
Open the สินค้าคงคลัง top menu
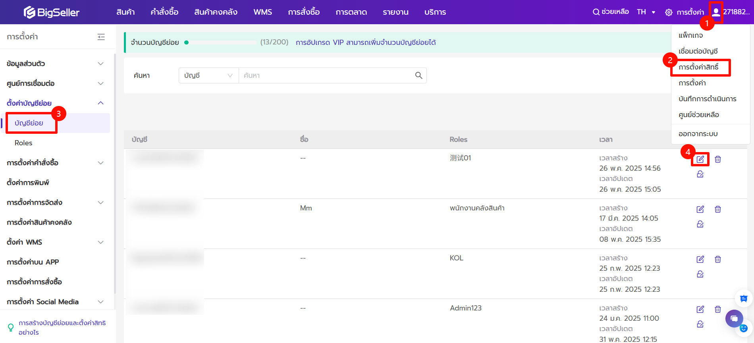tap(216, 12)
